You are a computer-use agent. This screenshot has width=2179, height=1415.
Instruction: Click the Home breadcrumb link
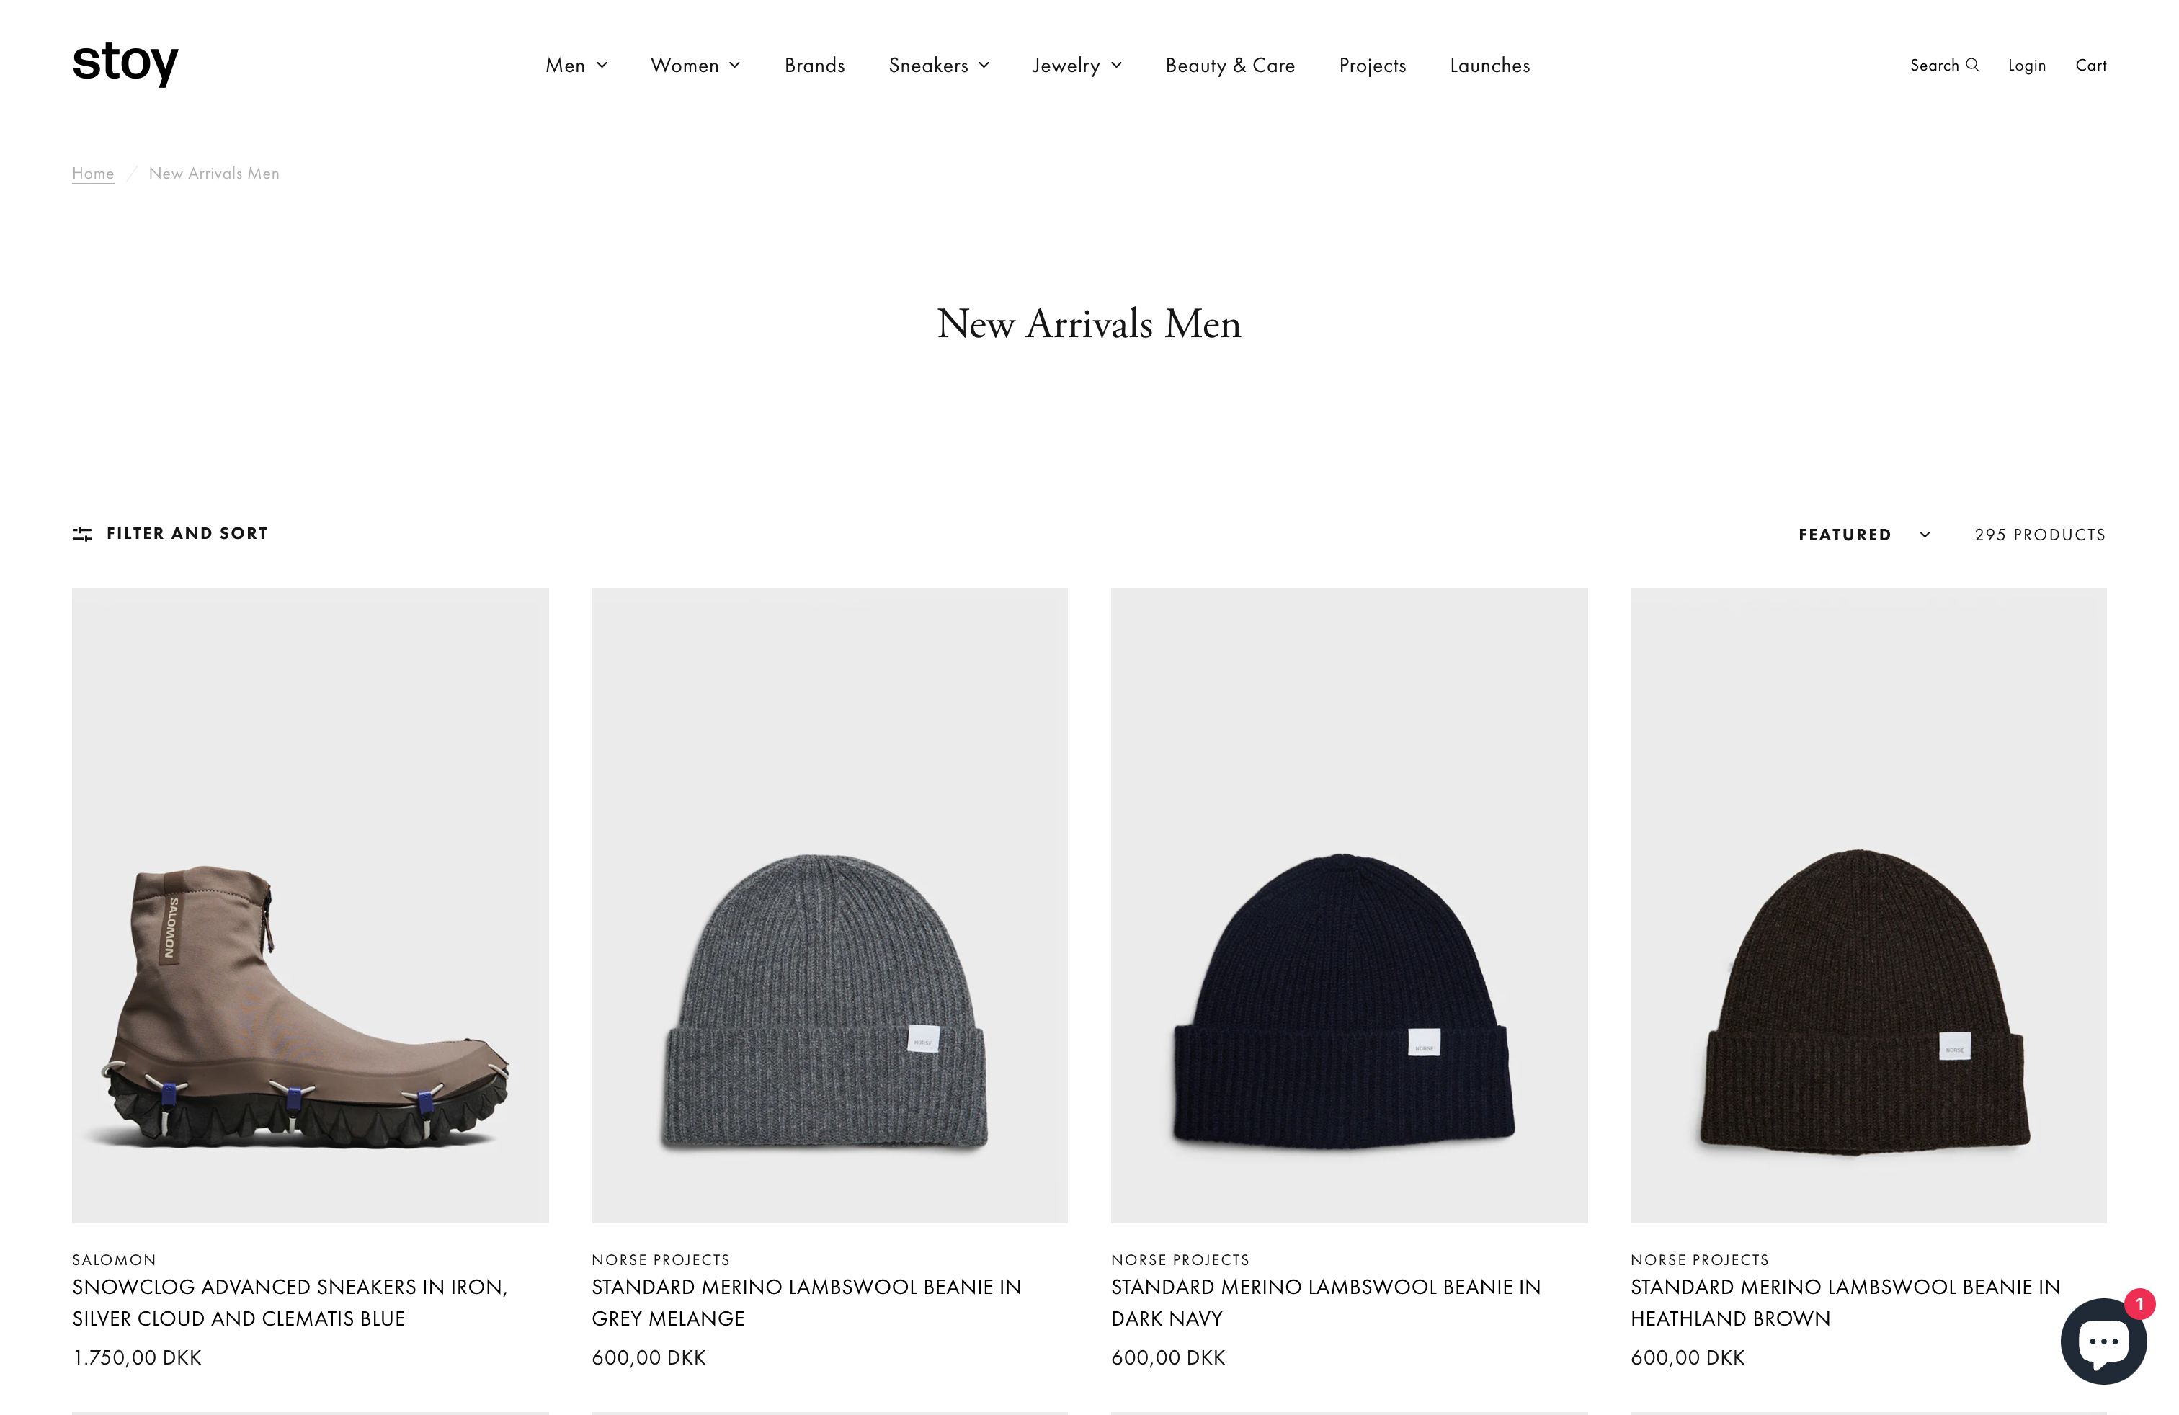click(x=94, y=173)
